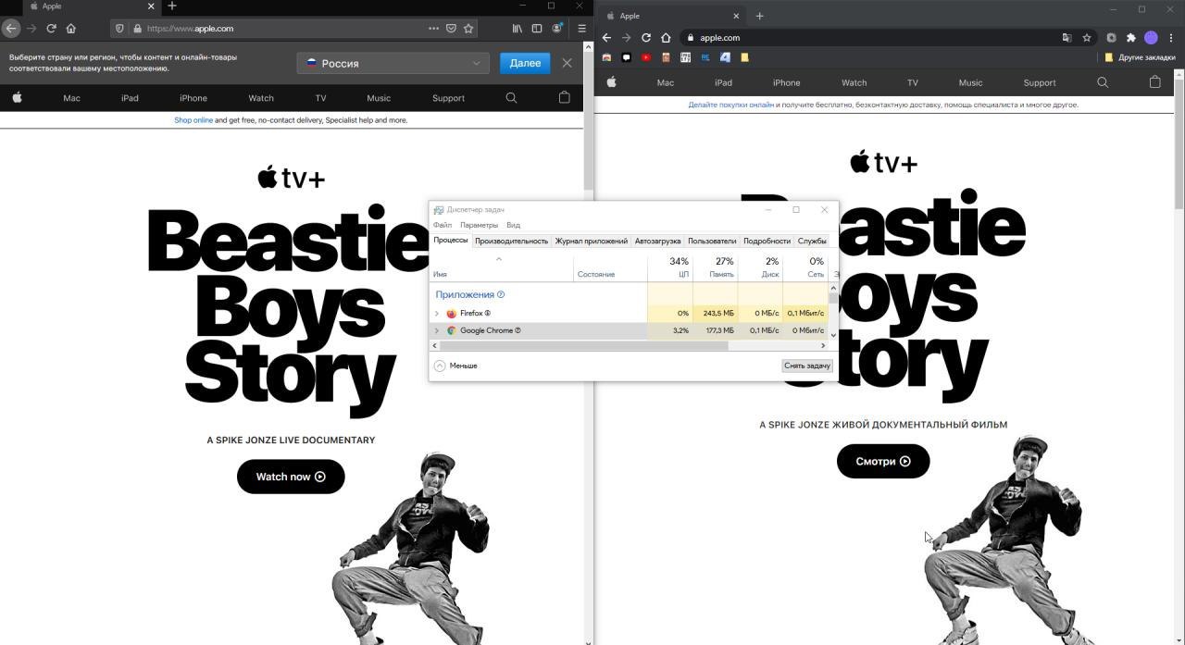Open a new tab in Chrome
Image resolution: width=1185 pixels, height=645 pixels.
coord(759,16)
